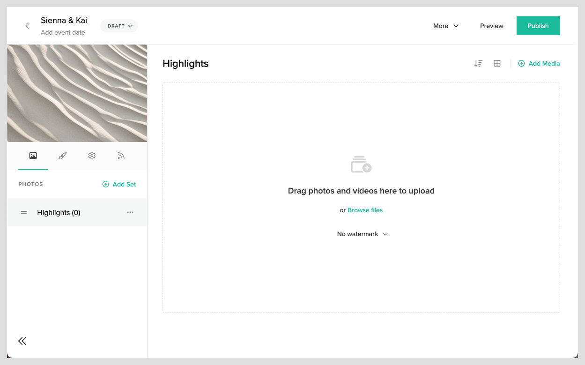This screenshot has width=585, height=365.
Task: Click the PHOTOS sidebar label
Action: (x=30, y=184)
